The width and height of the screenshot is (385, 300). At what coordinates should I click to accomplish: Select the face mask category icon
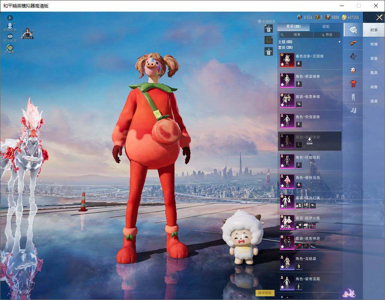point(353,70)
